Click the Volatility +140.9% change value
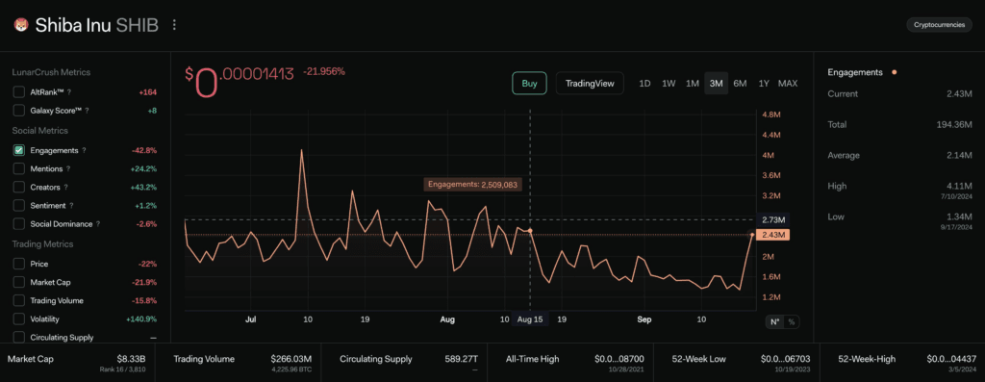Viewport: 985px width, 382px height. tap(142, 319)
